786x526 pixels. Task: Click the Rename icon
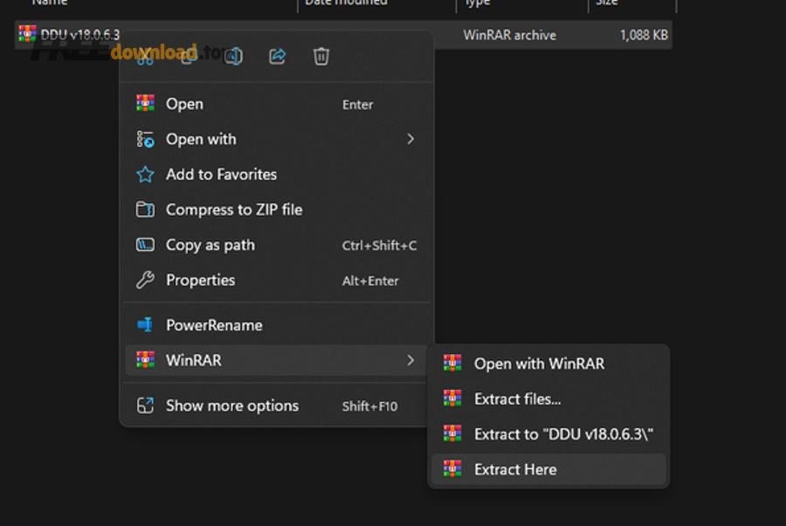[233, 56]
